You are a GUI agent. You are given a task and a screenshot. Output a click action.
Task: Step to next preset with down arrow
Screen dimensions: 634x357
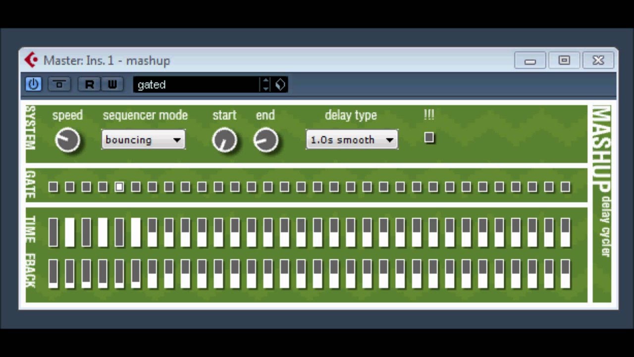[266, 88]
